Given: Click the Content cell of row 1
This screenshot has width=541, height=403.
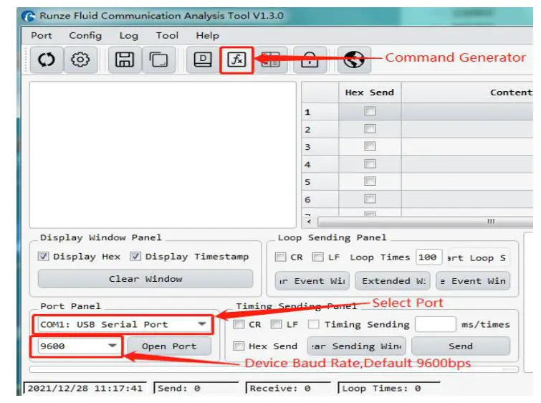Looking at the screenshot, I should point(467,112).
